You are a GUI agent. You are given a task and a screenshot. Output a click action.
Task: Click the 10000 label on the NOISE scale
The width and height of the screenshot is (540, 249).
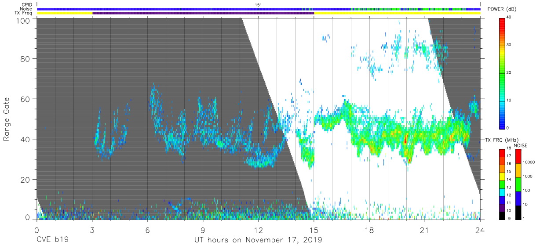[529, 162]
